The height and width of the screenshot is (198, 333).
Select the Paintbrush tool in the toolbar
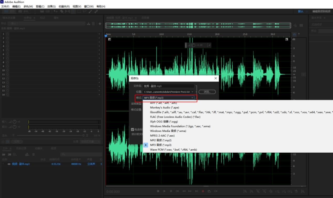click(90, 11)
